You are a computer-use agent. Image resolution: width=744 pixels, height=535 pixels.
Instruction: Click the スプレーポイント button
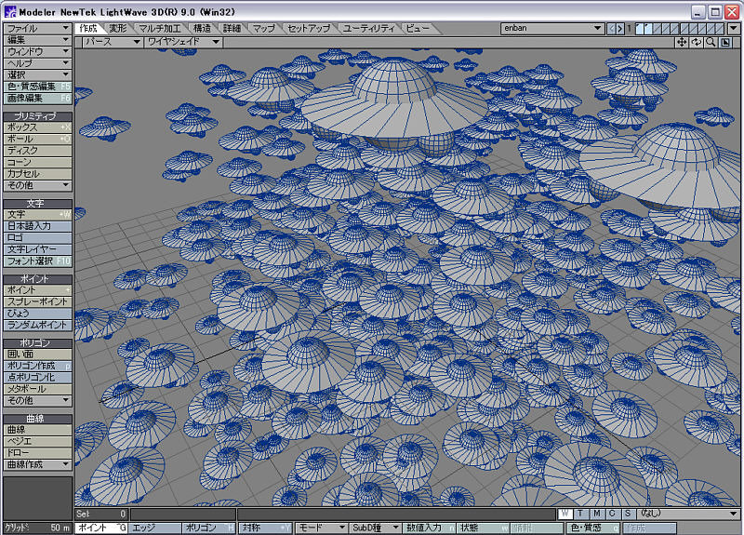coord(37,301)
